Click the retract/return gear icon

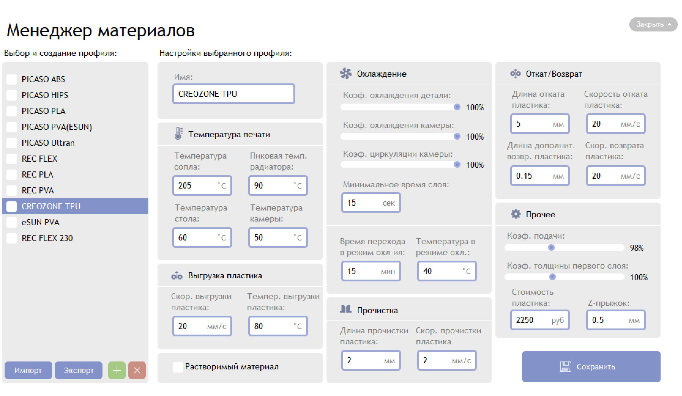click(x=515, y=74)
